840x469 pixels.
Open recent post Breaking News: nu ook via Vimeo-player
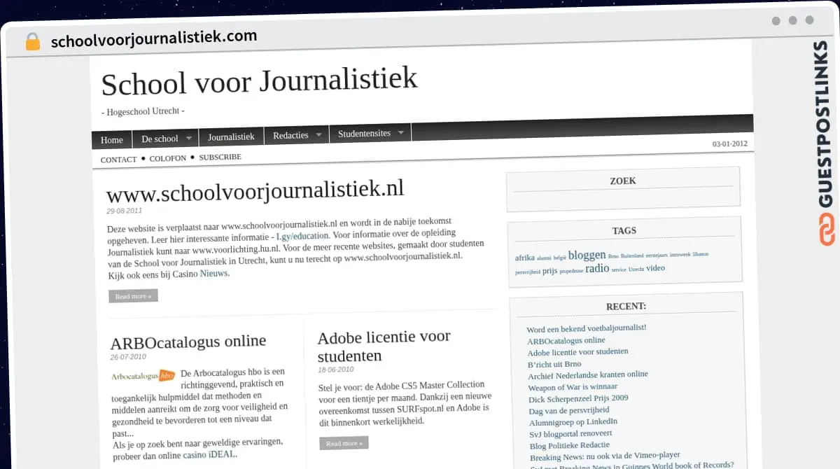[605, 456]
